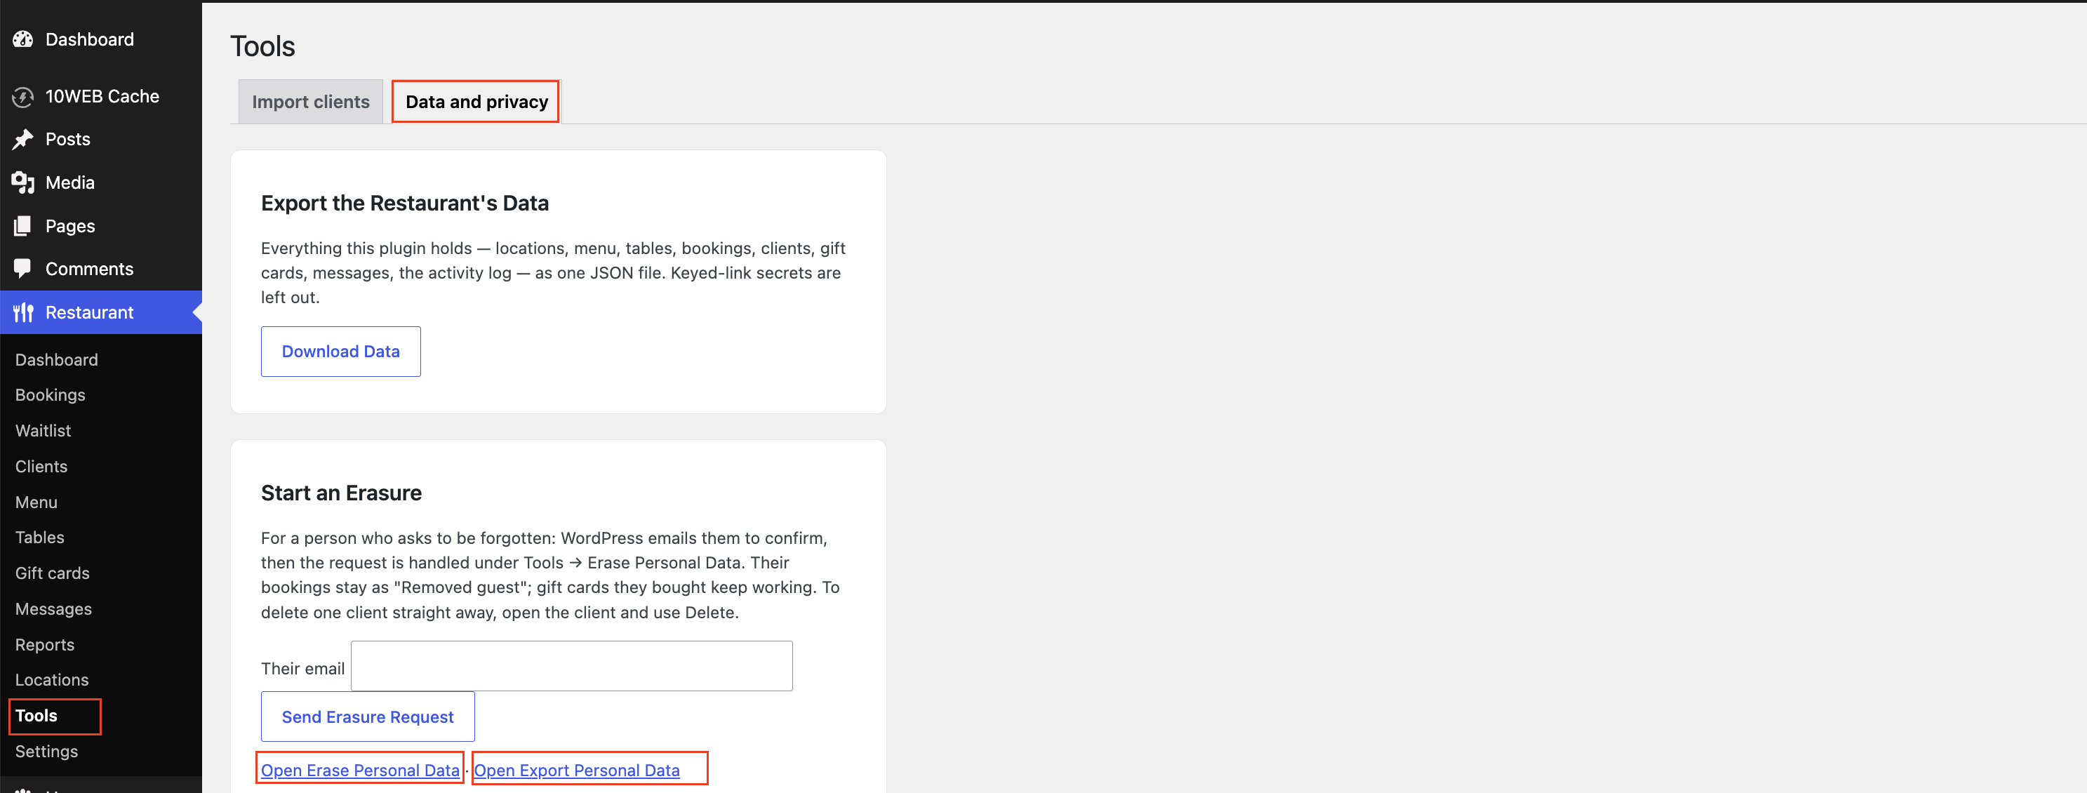
Task: Open Pages menu item
Action: click(69, 226)
